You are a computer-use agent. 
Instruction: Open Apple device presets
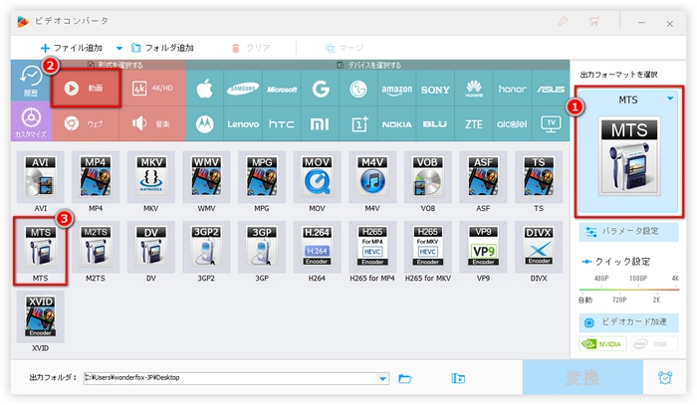205,89
